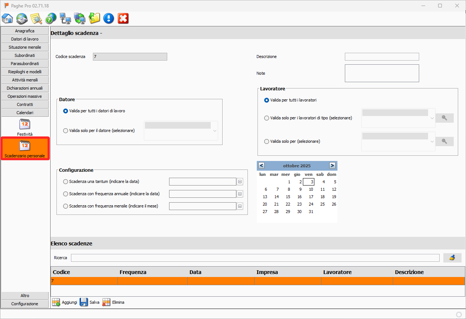Viewport: 466px width, 319px height.
Task: Click the blue exclamation info icon
Action: pyautogui.click(x=109, y=18)
